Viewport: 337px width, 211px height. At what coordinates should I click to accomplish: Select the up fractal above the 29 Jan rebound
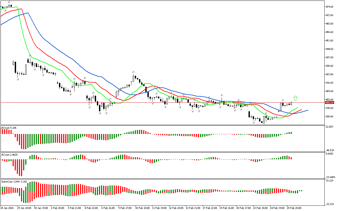pos(30,56)
